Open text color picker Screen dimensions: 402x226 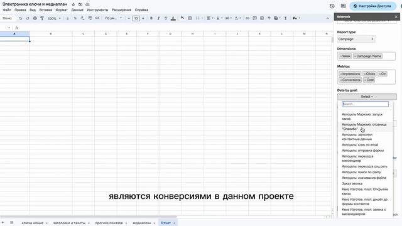173,18
